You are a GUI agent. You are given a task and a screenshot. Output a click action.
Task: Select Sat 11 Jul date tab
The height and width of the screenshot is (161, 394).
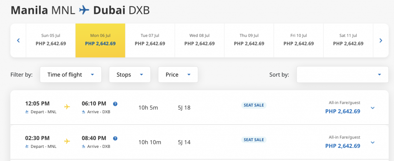click(348, 40)
